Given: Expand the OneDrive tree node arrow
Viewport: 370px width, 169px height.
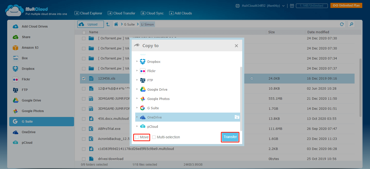Looking at the screenshot, I should 137,117.
